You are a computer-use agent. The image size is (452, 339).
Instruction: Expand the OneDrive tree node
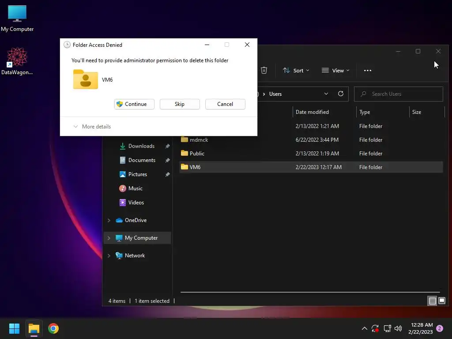pyautogui.click(x=109, y=220)
